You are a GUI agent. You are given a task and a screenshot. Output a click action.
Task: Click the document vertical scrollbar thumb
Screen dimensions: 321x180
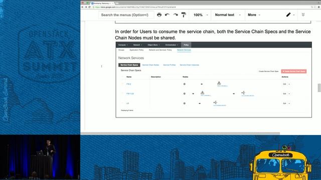pos(319,88)
